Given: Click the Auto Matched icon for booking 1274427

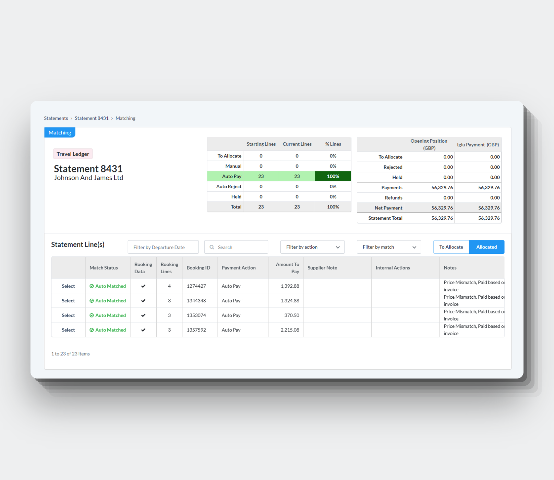Looking at the screenshot, I should pos(92,286).
